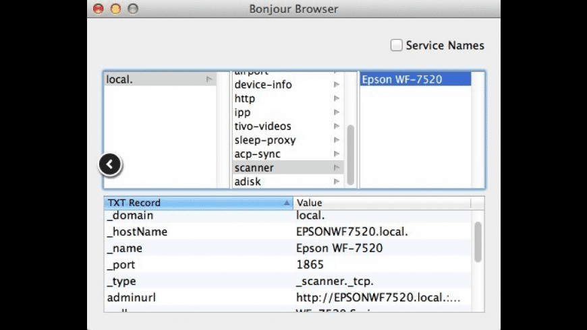This screenshot has height=330, width=587.
Task: Expand the device-info arrow
Action: pos(337,85)
